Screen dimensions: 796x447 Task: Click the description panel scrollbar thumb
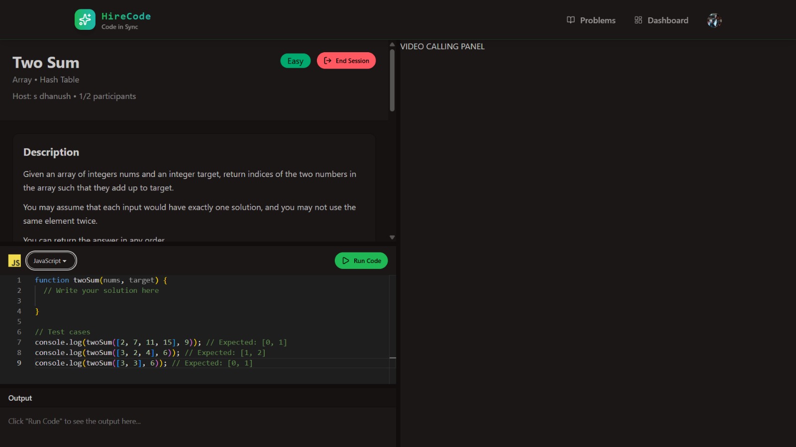[392, 80]
